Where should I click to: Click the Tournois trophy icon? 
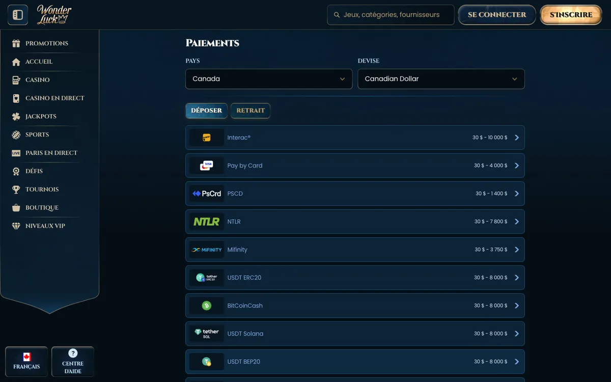tap(16, 189)
